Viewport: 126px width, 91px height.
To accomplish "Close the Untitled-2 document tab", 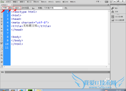I will pos(12,5).
